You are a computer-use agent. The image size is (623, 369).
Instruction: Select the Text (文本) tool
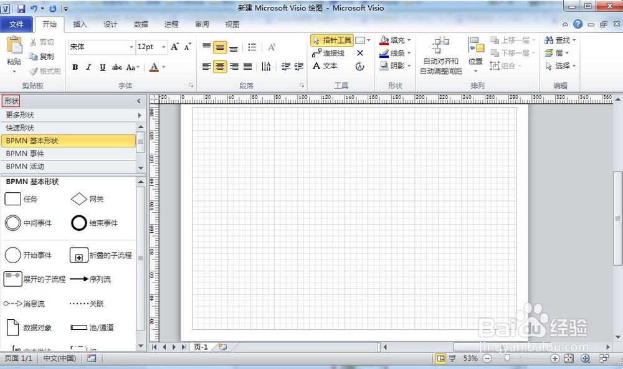[x=325, y=66]
